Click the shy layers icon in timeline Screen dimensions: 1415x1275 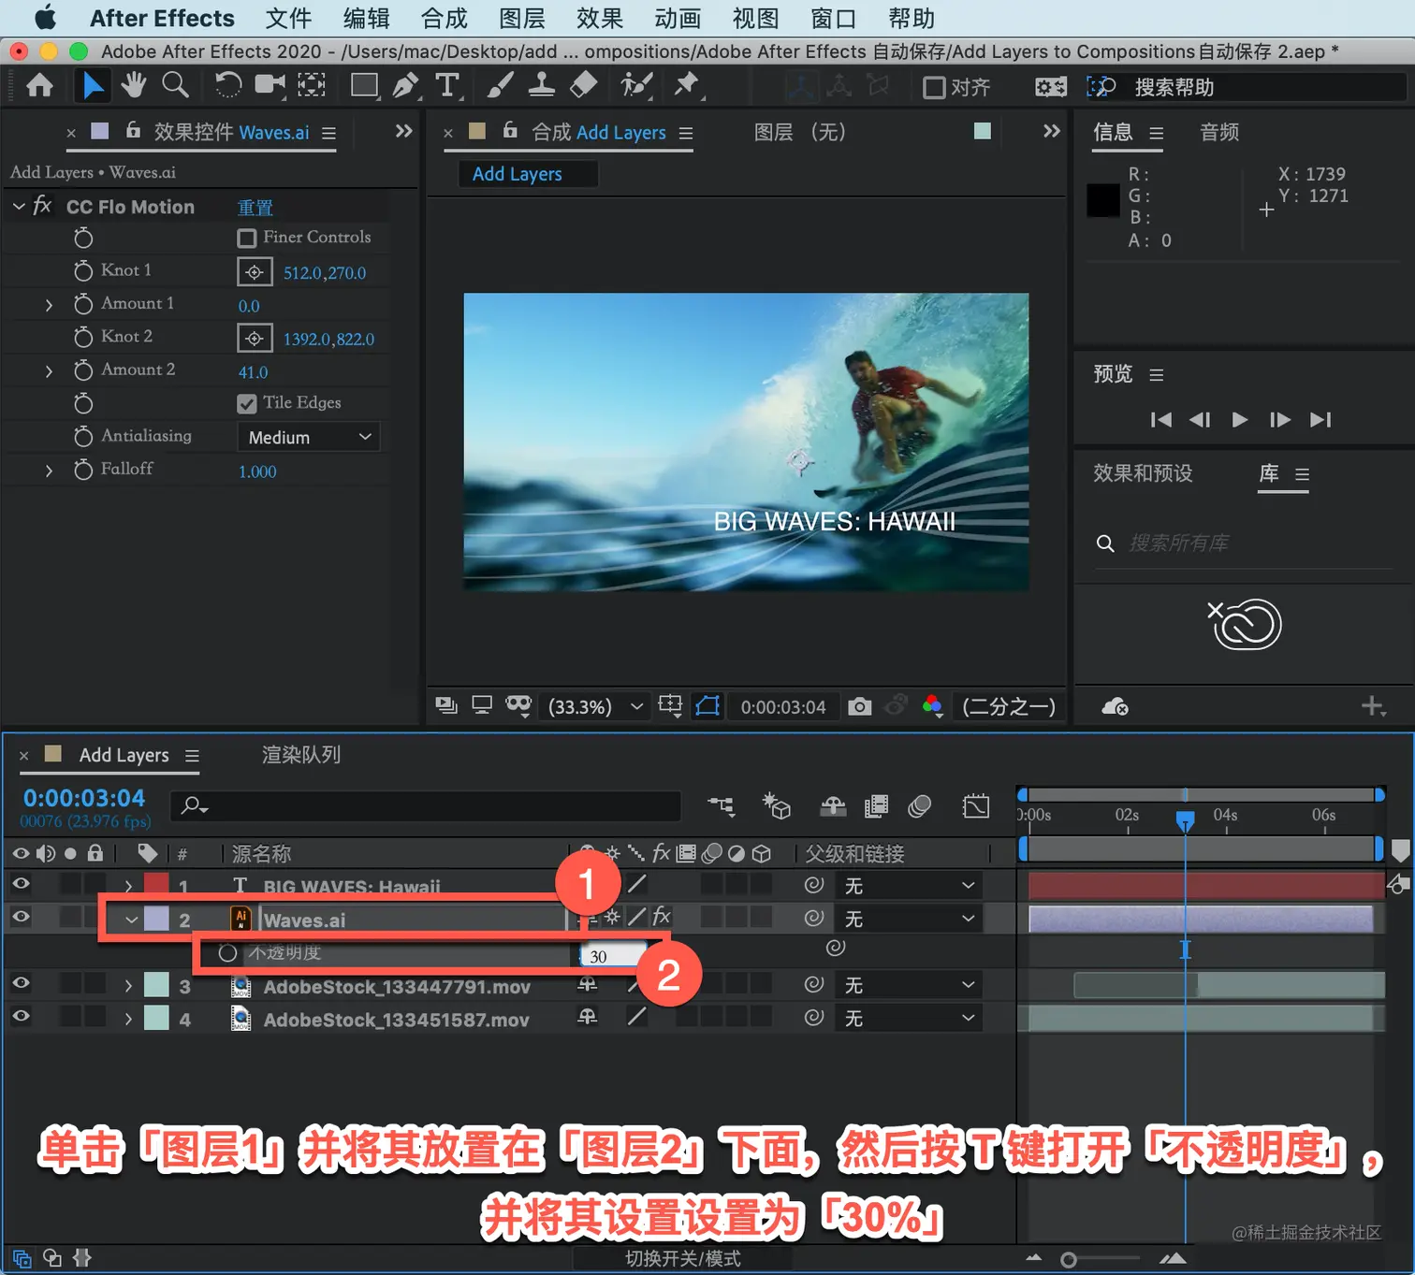tap(833, 805)
